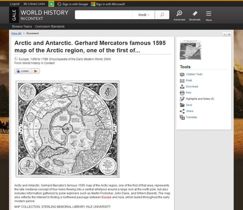
Task: Click the Email link
Action: (x=189, y=80)
